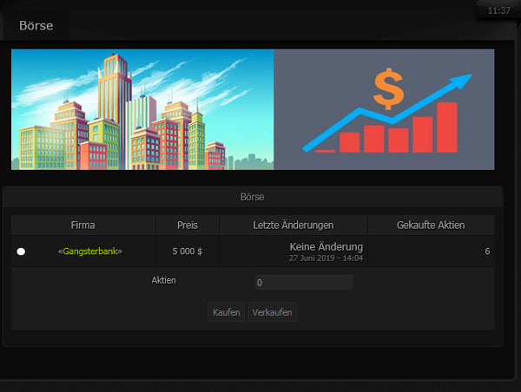Click the Börse panel section header
This screenshot has height=392, width=521.
coord(253,198)
